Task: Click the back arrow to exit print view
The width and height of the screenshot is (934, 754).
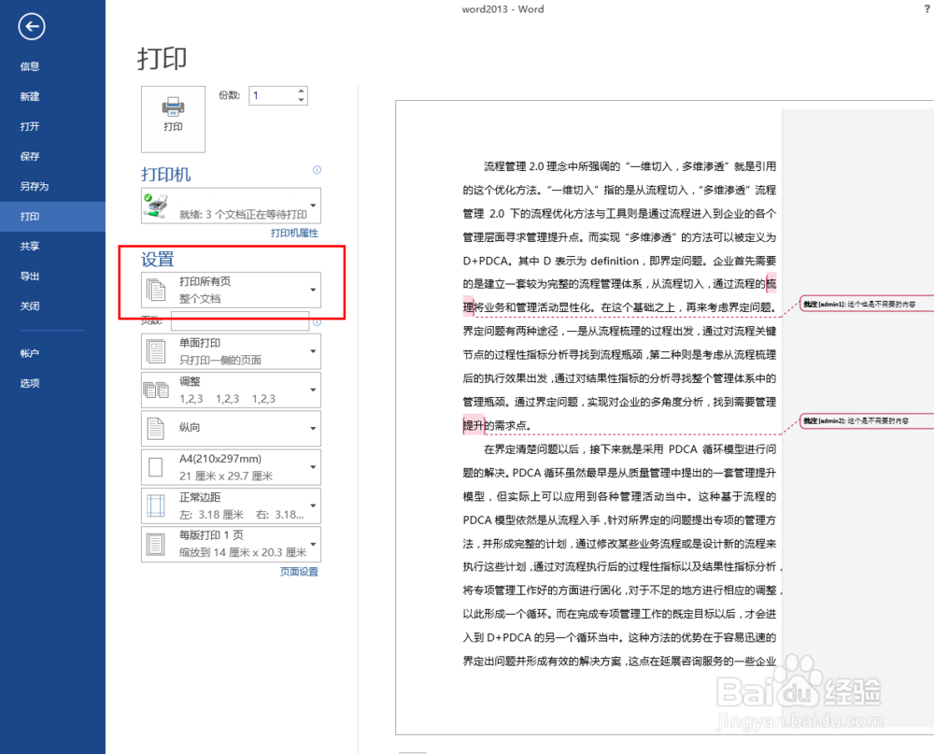Action: pos(31,27)
